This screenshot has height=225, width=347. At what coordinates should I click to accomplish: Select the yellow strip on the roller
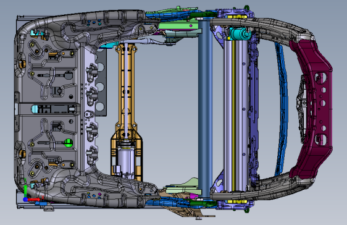(x=233, y=115)
